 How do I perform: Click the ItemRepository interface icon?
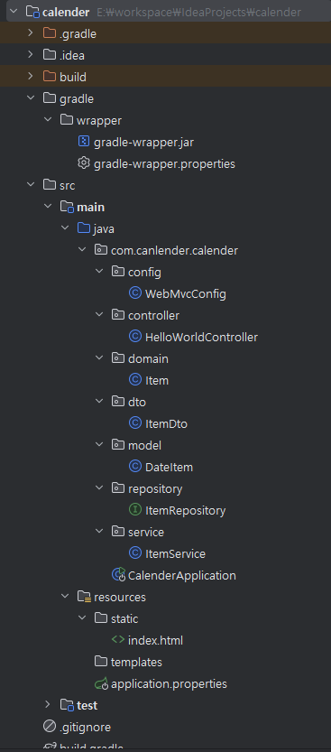(x=135, y=510)
